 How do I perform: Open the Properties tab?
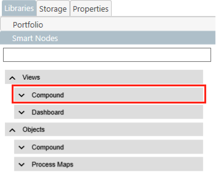91,9
